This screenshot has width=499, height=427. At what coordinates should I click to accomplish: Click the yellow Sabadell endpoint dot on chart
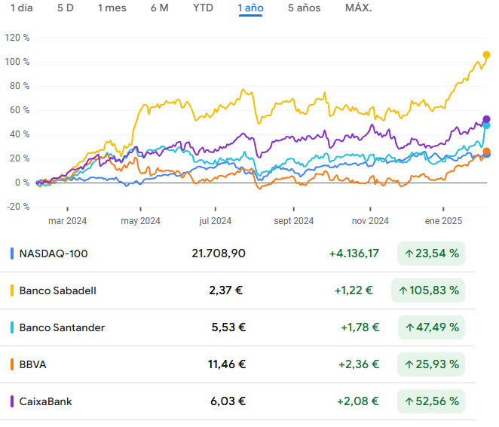point(486,55)
